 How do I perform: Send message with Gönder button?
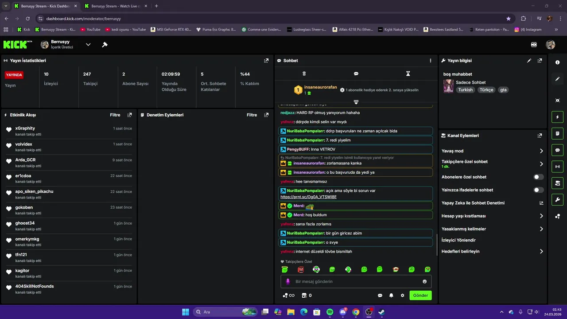click(x=420, y=296)
